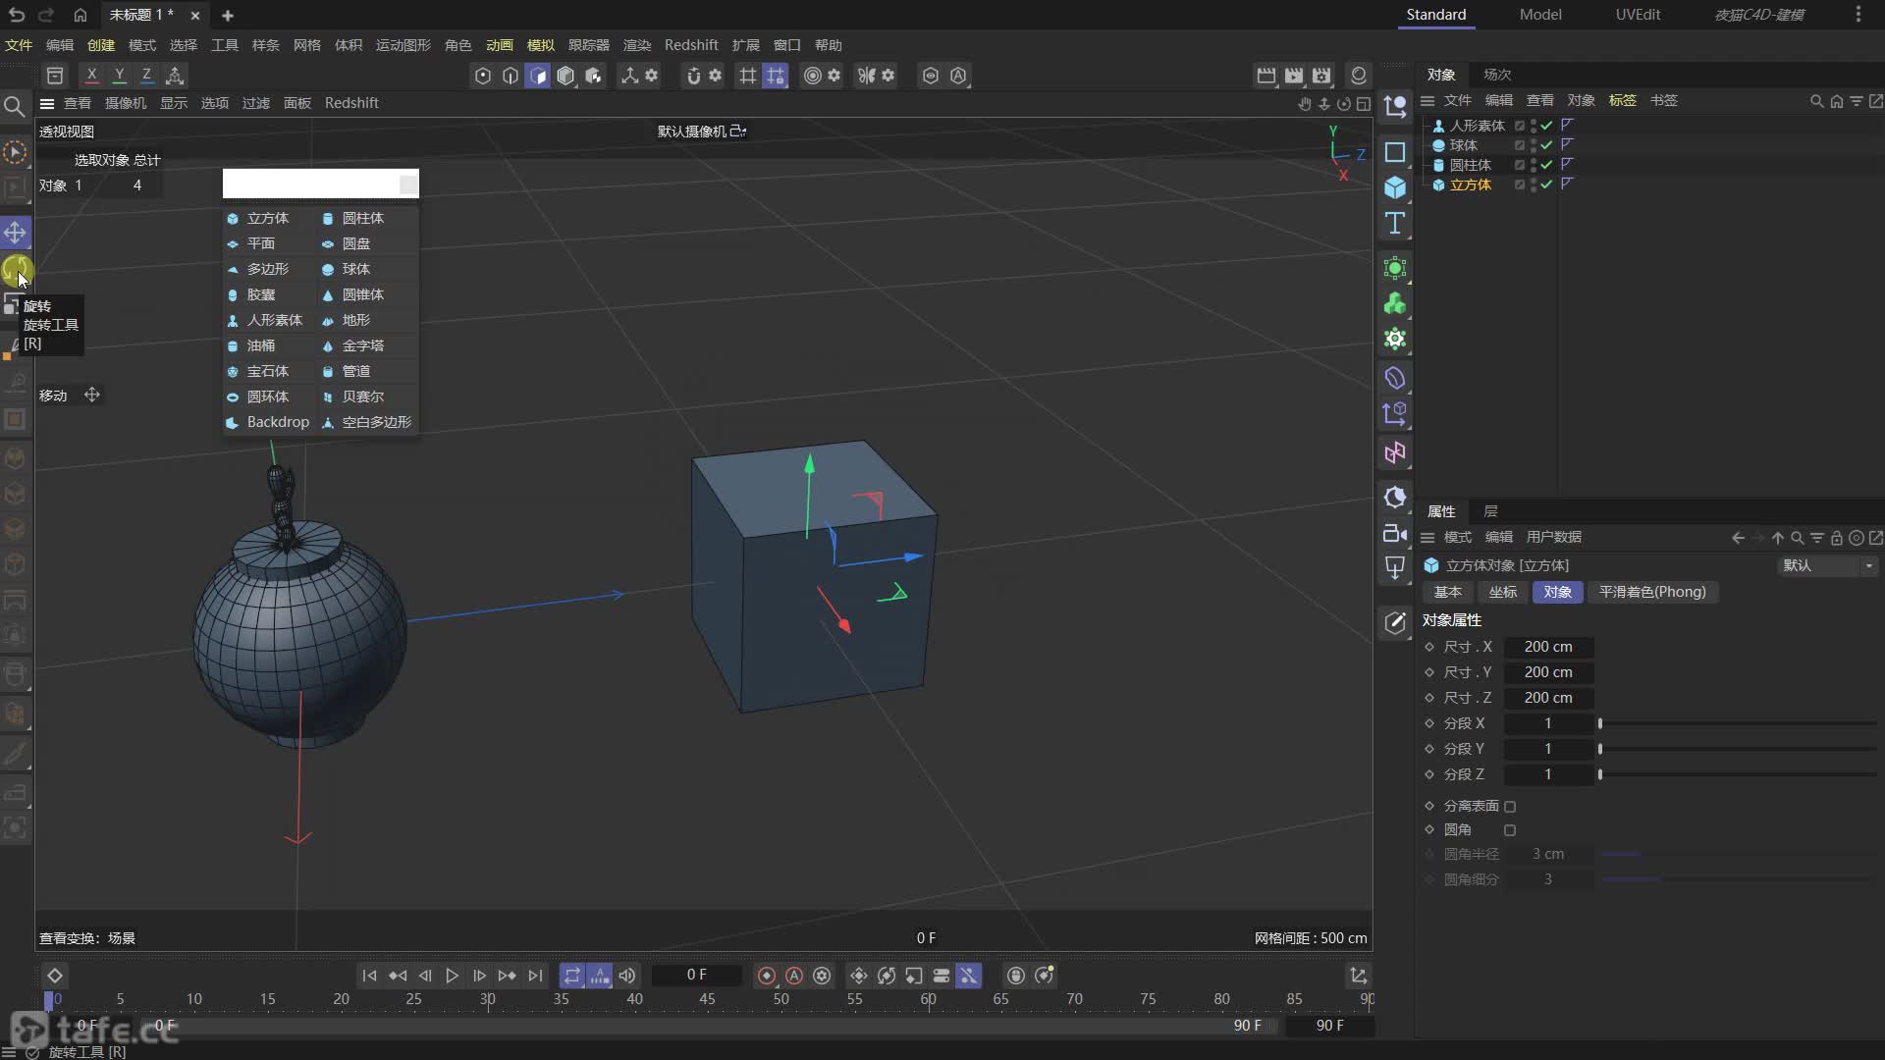Switch to Model mode icon in top toolbar
Screen dimensions: 1885x1060
click(x=565, y=76)
